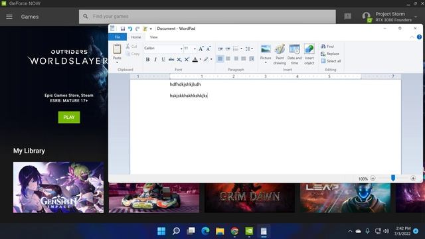Open the File menu tab

pyautogui.click(x=118, y=37)
